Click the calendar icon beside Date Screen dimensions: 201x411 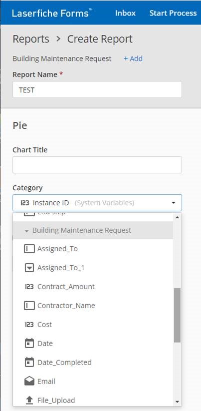click(x=29, y=343)
